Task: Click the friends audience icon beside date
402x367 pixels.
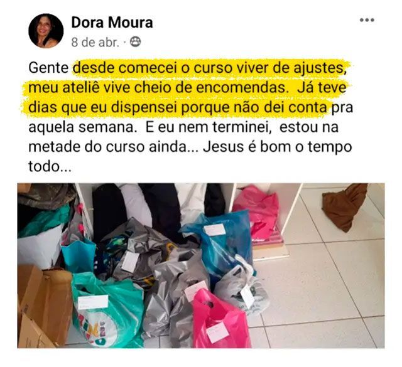Action: [135, 42]
